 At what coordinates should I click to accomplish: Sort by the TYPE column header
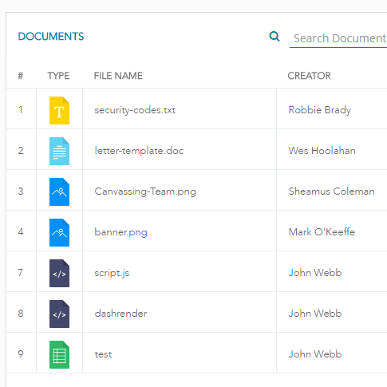58,76
